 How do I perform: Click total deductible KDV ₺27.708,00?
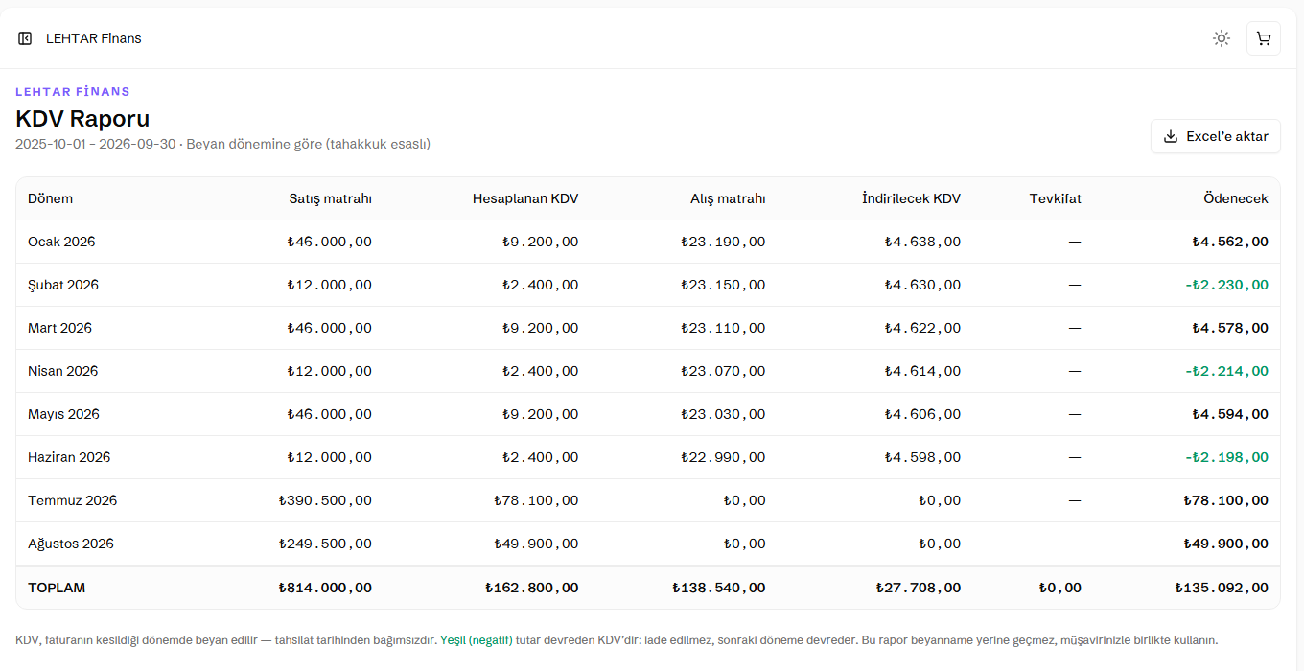919,588
